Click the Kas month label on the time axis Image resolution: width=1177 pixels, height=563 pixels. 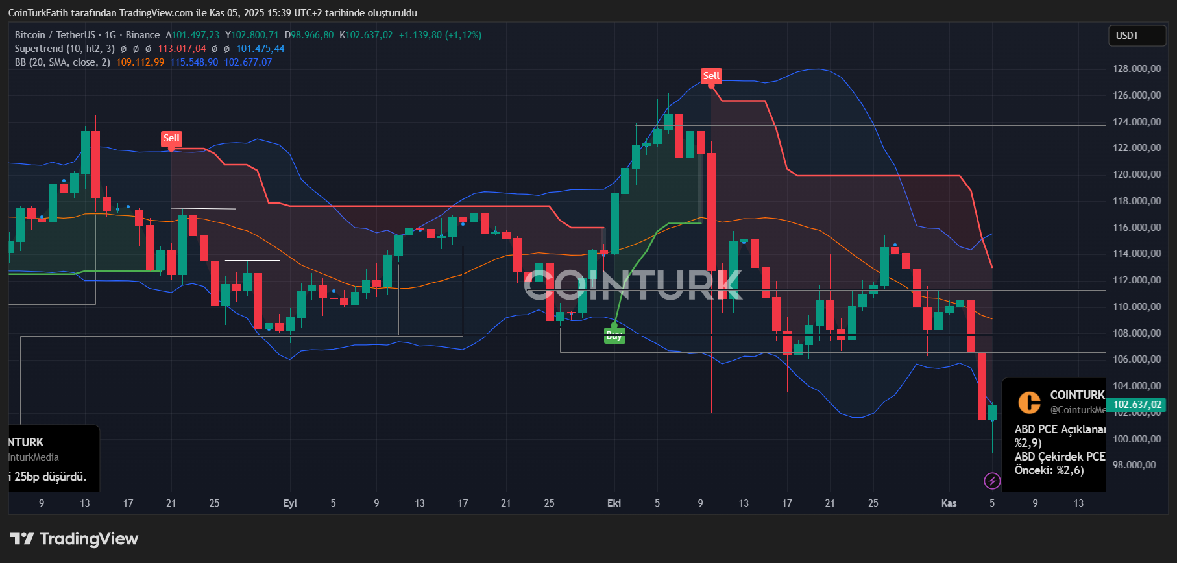[x=949, y=503]
